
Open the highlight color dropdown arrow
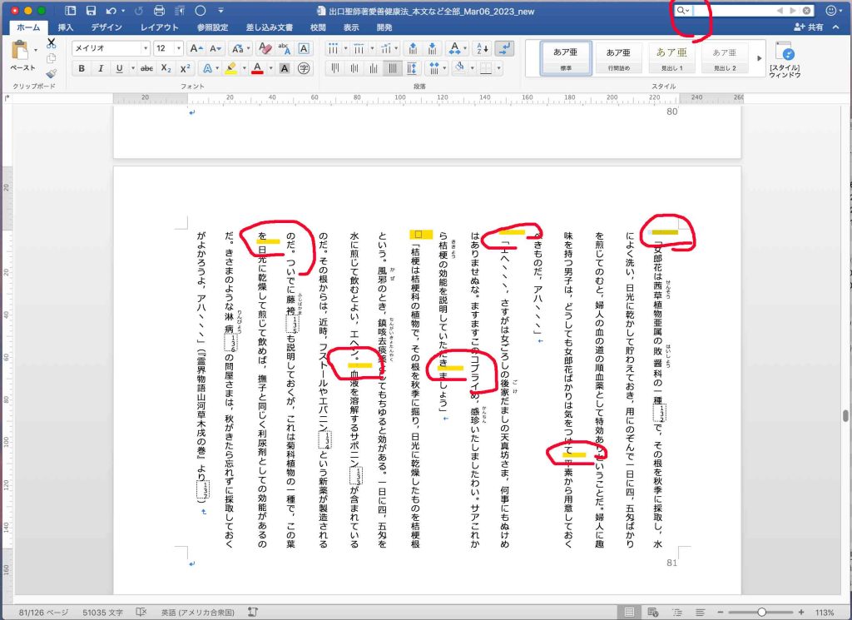245,68
